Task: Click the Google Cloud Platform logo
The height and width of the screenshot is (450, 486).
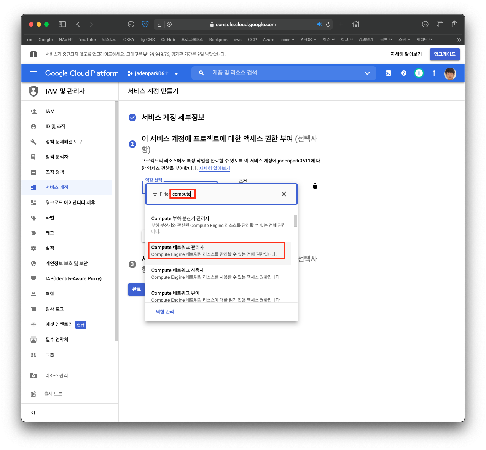Action: [82, 73]
